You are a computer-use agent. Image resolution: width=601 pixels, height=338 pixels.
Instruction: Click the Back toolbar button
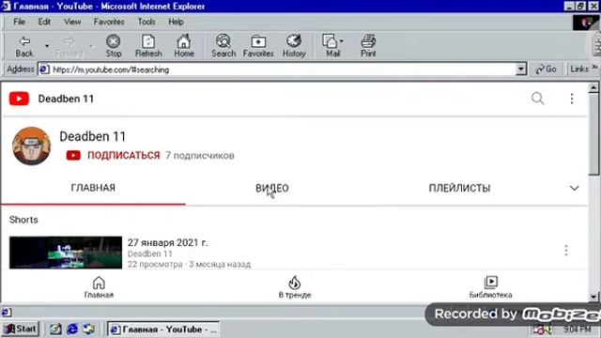[24, 46]
